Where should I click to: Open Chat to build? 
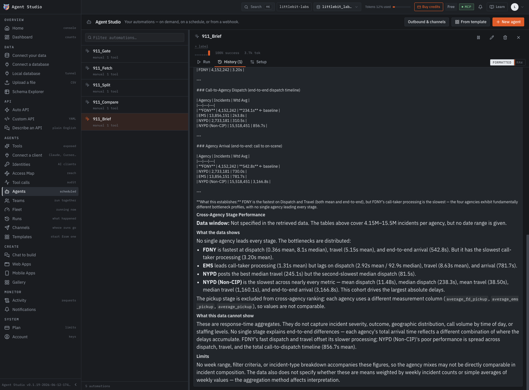click(x=40, y=255)
